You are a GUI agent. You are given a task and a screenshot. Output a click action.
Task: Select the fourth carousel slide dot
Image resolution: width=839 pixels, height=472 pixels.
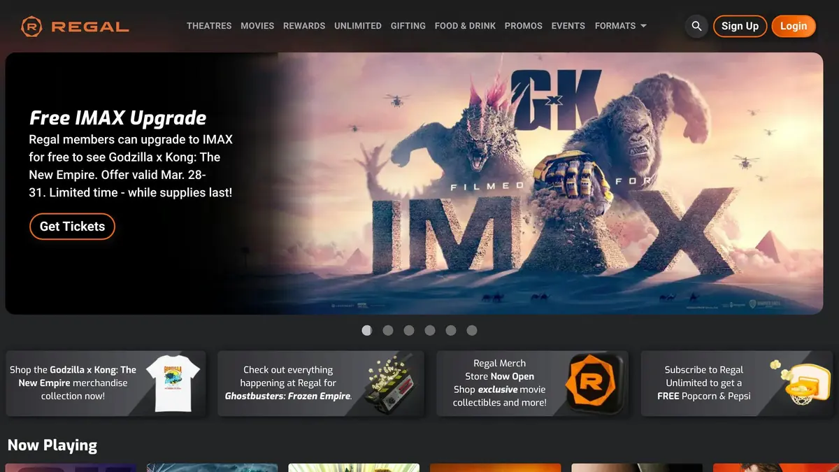tap(429, 330)
